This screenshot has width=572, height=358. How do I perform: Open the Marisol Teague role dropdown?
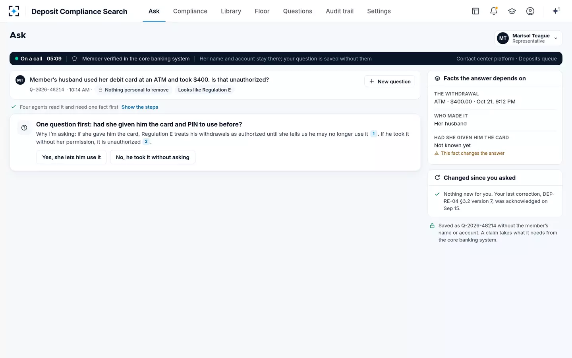pyautogui.click(x=528, y=38)
